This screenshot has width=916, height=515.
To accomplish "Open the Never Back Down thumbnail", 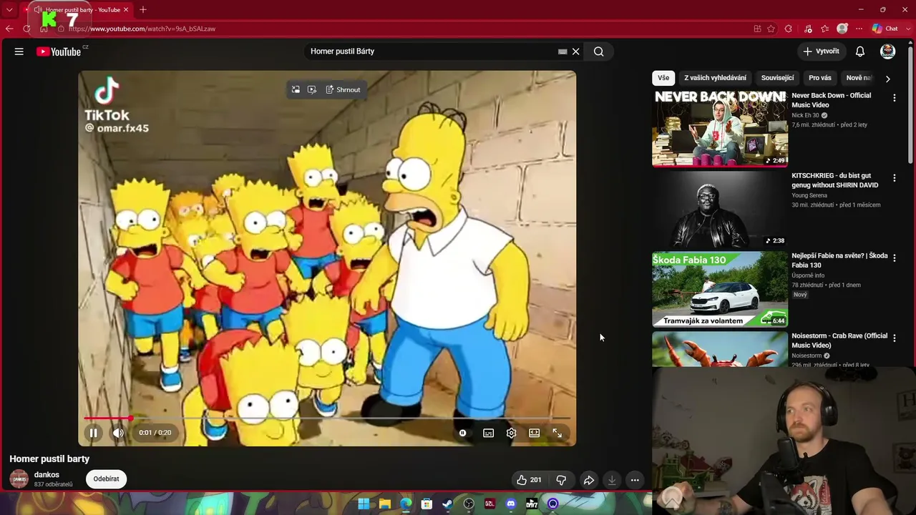I will pos(720,129).
